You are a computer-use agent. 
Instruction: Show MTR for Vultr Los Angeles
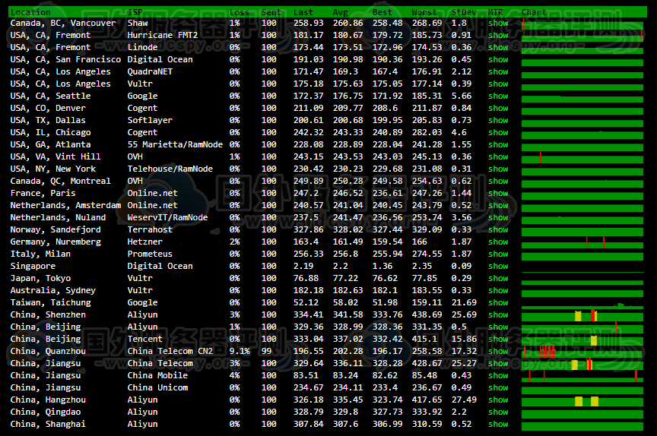(498, 84)
